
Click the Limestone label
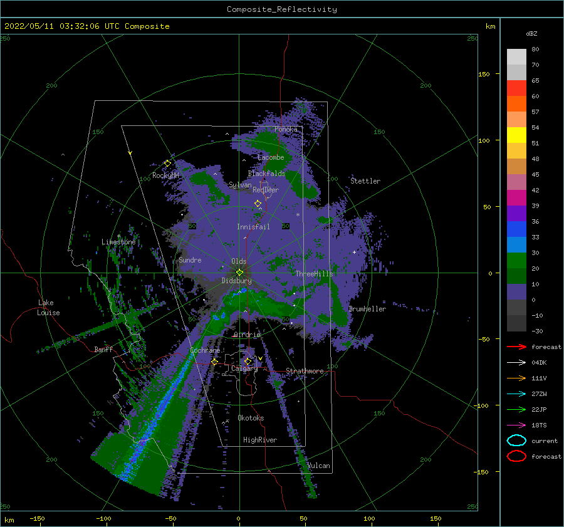(x=118, y=242)
